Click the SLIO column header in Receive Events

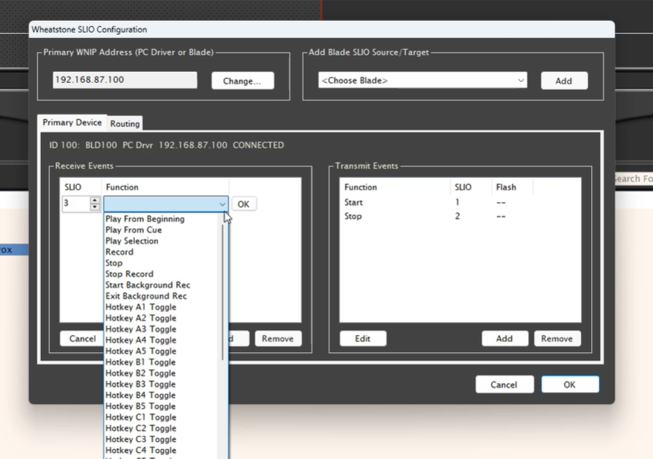pyautogui.click(x=81, y=187)
